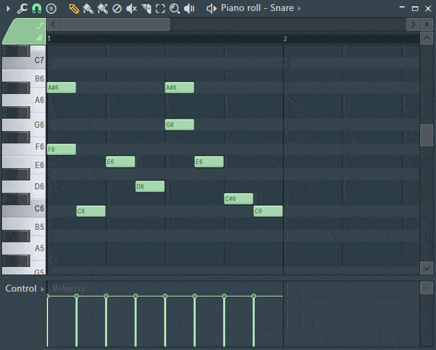The height and width of the screenshot is (350, 436).
Task: Choose the Select marquee tool
Action: pyautogui.click(x=160, y=8)
